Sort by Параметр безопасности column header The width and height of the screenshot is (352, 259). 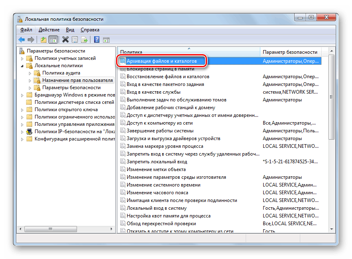tap(291, 52)
